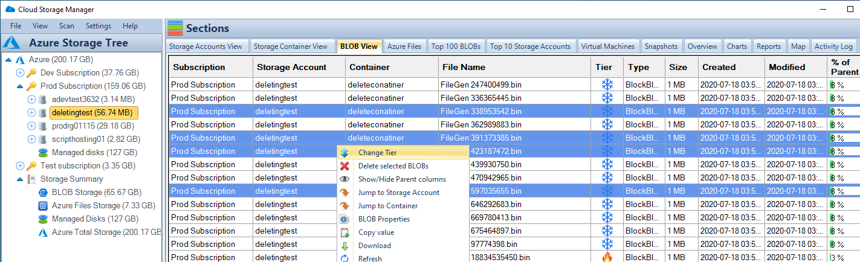Click the key icon of Dev Subscription

pyautogui.click(x=31, y=73)
